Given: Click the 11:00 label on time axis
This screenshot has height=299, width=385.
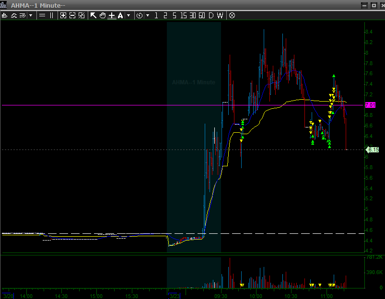Looking at the screenshot, I should click(x=326, y=296).
